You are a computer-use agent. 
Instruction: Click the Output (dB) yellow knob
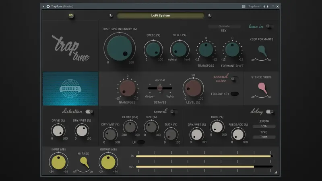pos(108,162)
